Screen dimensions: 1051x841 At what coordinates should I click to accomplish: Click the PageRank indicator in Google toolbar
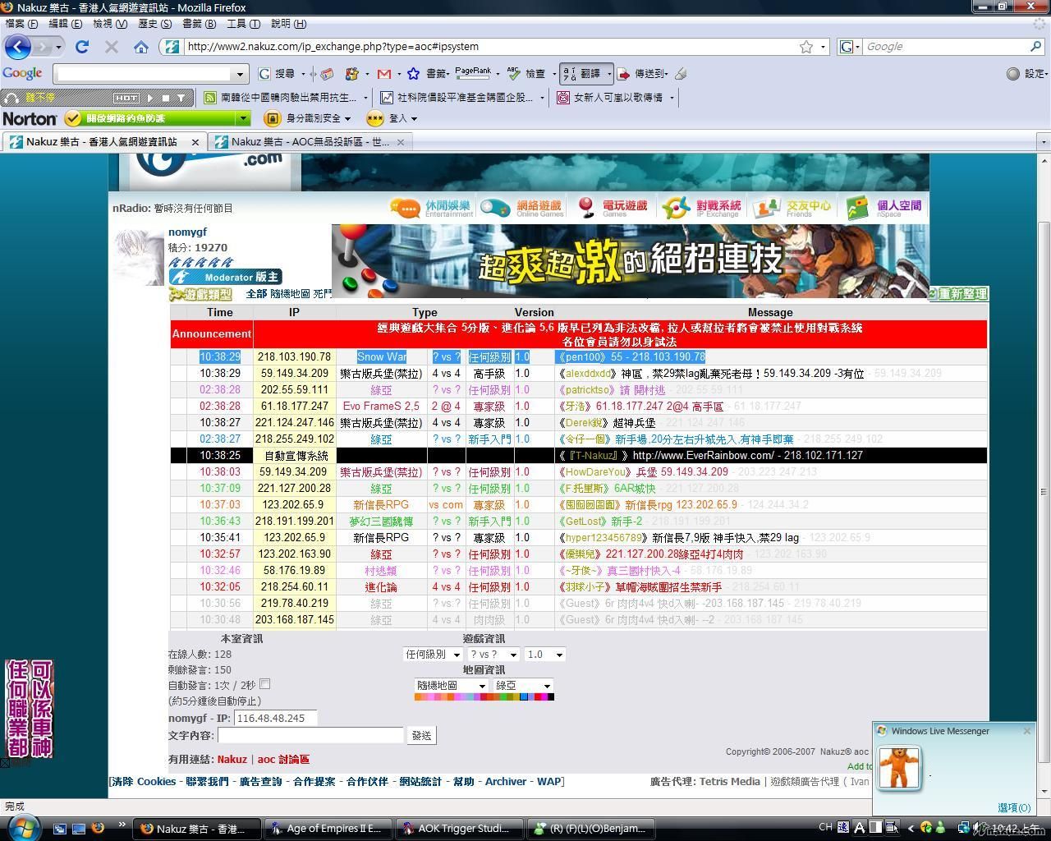click(473, 73)
